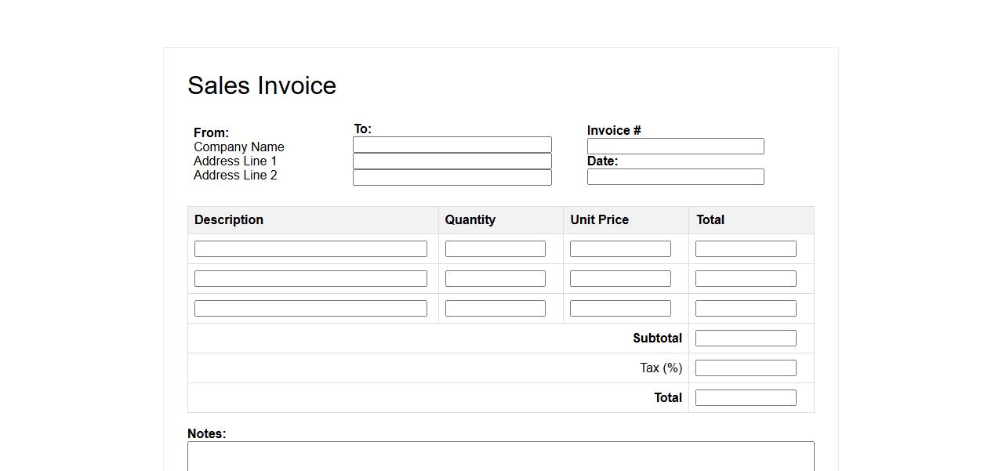Click the first row Total field
The height and width of the screenshot is (471, 1002).
pos(746,249)
